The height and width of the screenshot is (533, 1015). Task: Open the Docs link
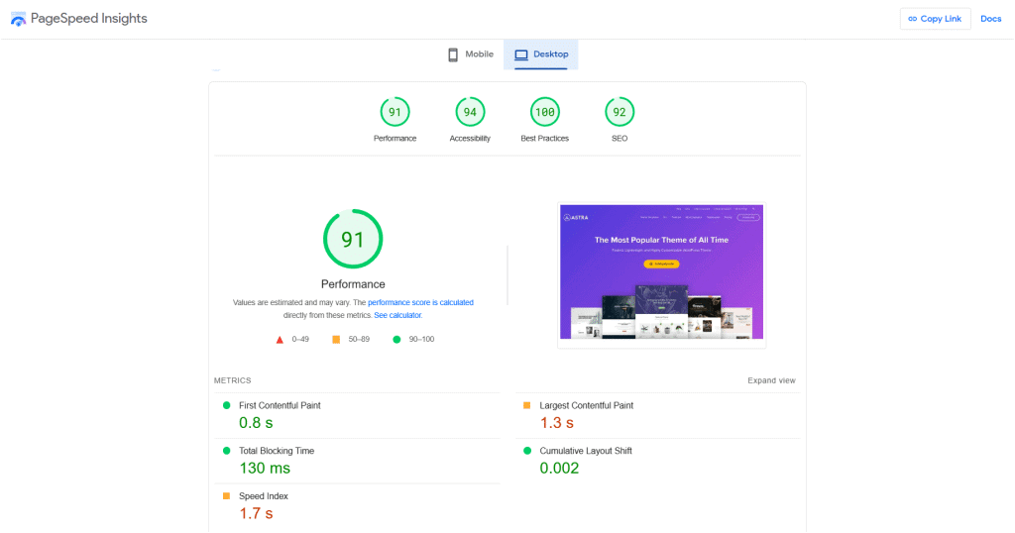(x=991, y=19)
